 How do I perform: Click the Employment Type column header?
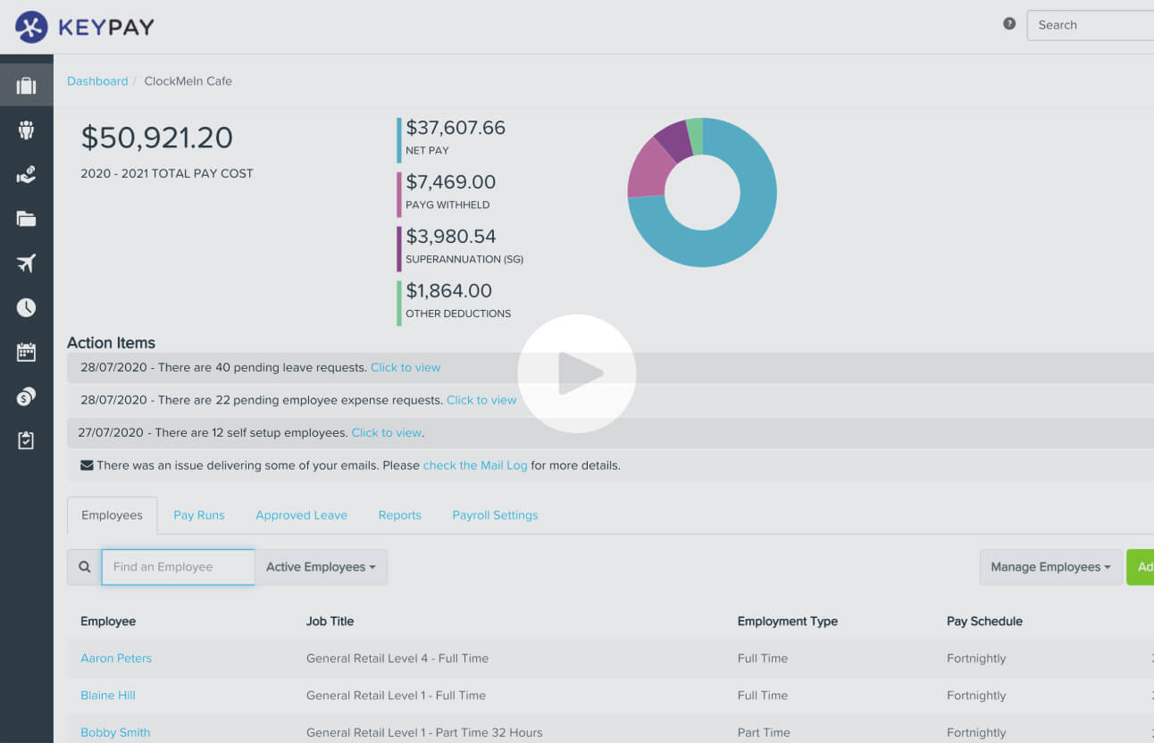tap(788, 622)
